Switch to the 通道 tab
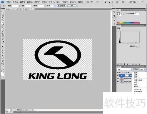Image resolution: width=147 pixels, height=114 pixels. pos(123,67)
